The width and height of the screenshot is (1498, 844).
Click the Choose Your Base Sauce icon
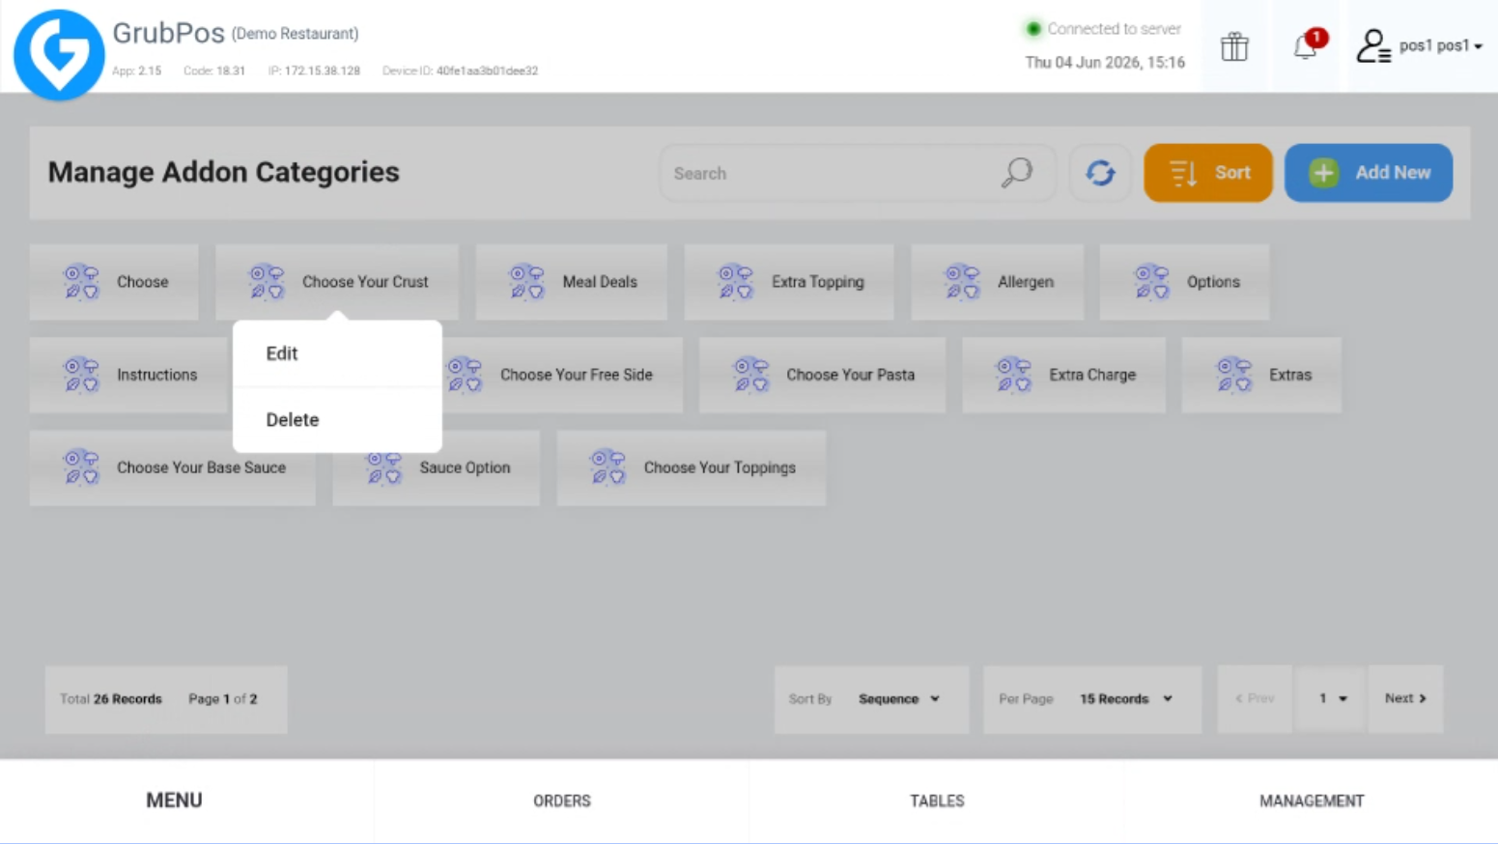pos(81,467)
